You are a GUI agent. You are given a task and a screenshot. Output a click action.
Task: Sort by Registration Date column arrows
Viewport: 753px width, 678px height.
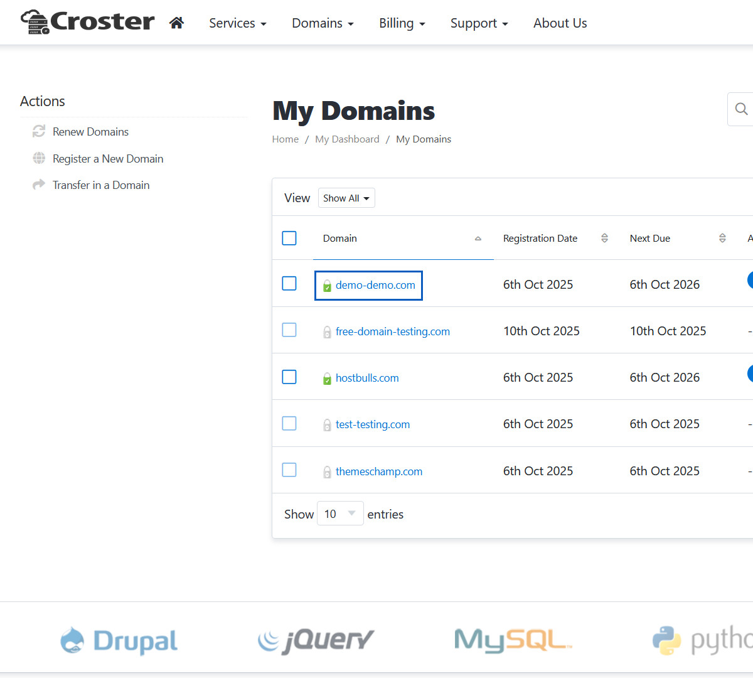point(604,238)
